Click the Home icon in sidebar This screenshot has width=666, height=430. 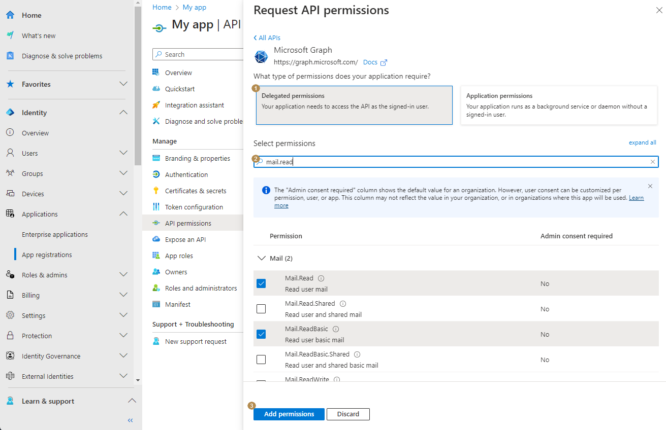[10, 15]
